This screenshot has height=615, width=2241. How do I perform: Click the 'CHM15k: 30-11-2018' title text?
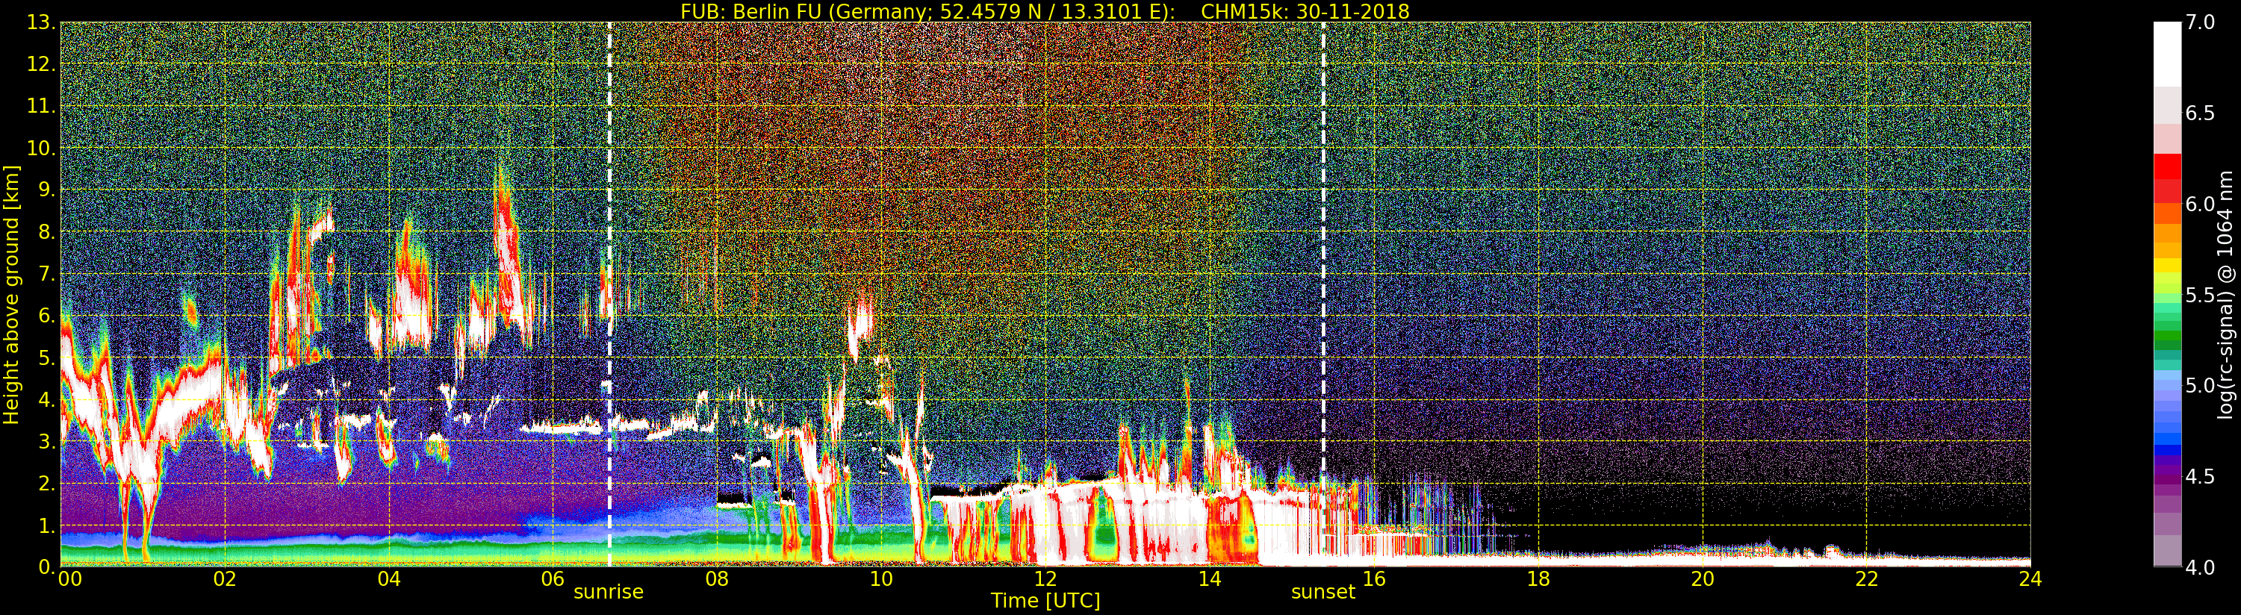[x=1305, y=11]
